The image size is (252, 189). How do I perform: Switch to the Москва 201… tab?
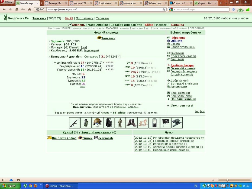click(x=81, y=3)
